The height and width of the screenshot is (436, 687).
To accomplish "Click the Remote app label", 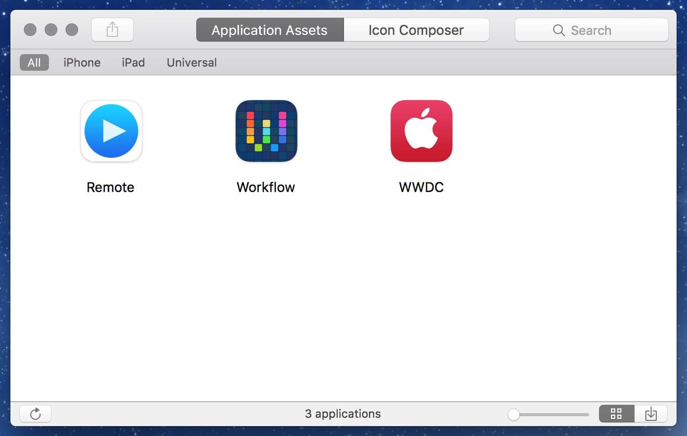I will [x=110, y=187].
